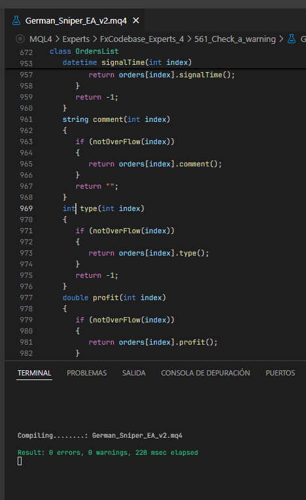Click 'return orders[index].signalTime();' line

pos(161,75)
